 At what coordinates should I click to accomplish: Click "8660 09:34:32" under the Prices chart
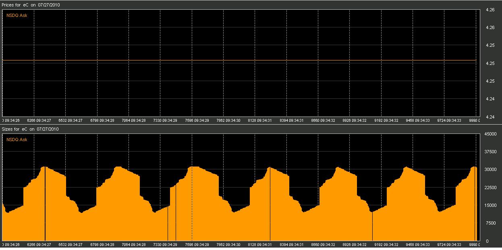[x=323, y=120]
